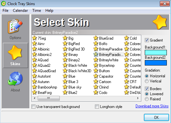Follow the Download more Skins link
171x123 pixels.
[152, 106]
